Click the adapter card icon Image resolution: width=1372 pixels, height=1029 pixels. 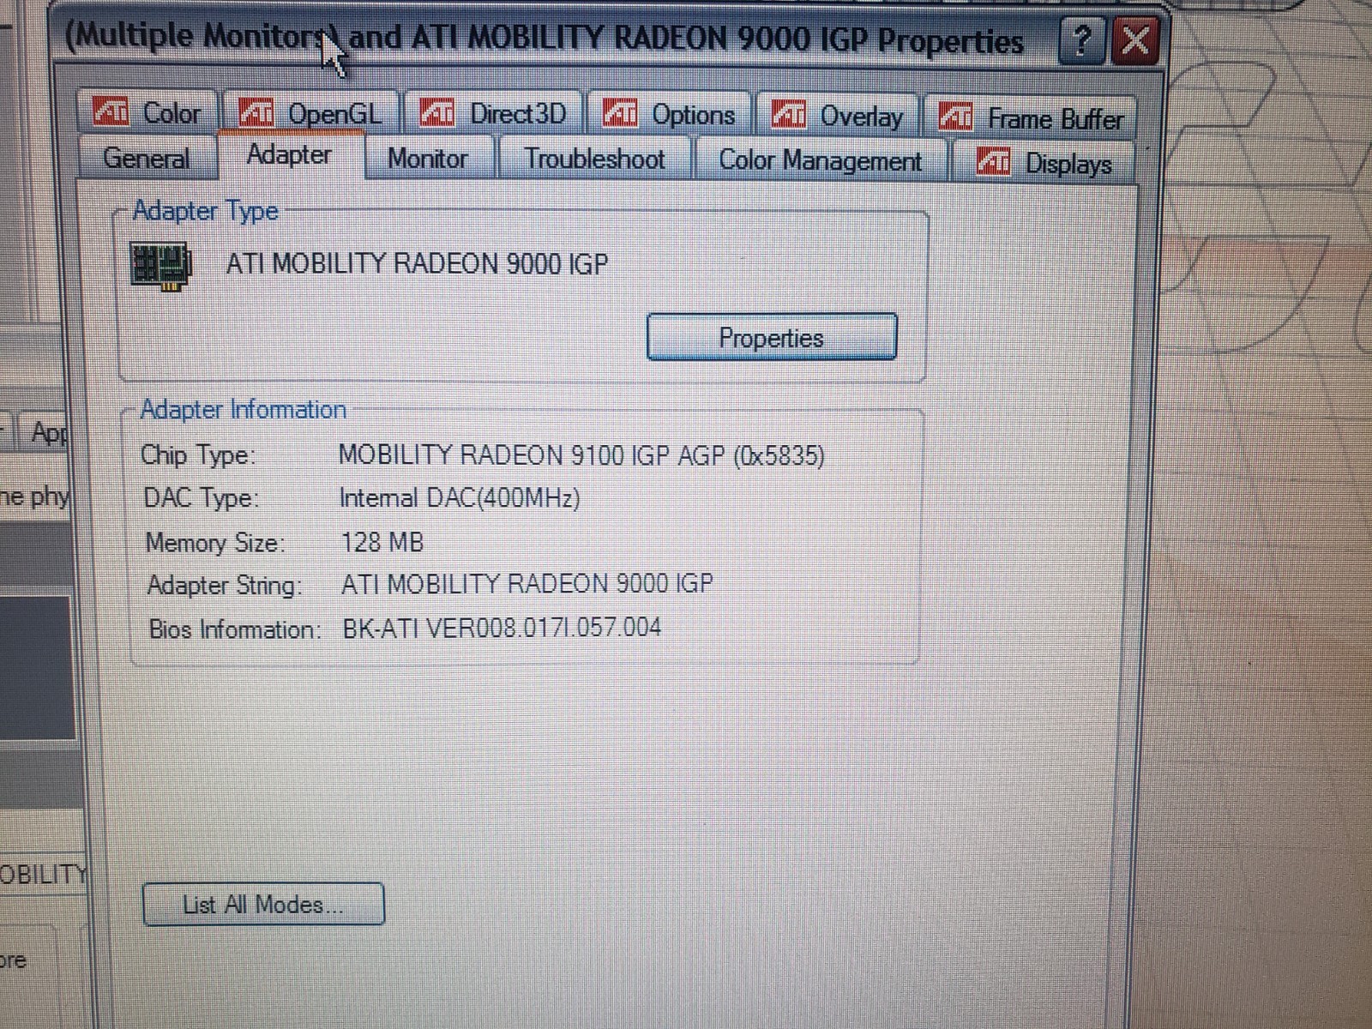160,266
